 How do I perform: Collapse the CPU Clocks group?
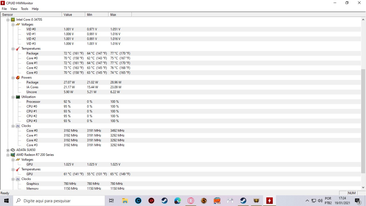click(x=13, y=126)
